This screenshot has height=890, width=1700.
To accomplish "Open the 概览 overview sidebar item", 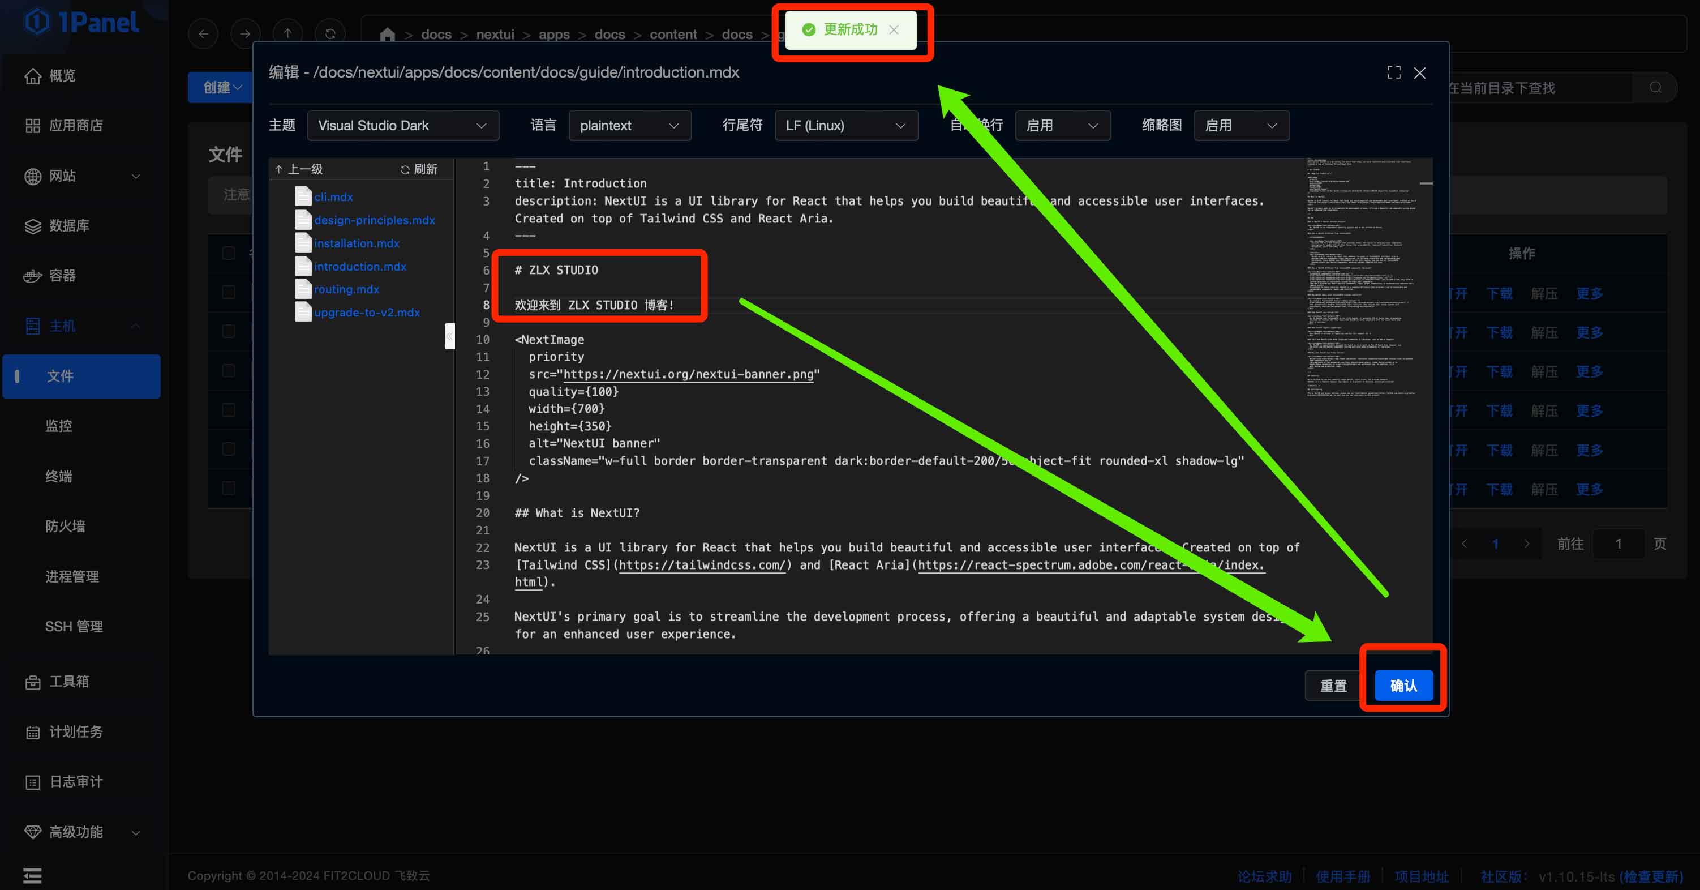I will click(x=62, y=75).
